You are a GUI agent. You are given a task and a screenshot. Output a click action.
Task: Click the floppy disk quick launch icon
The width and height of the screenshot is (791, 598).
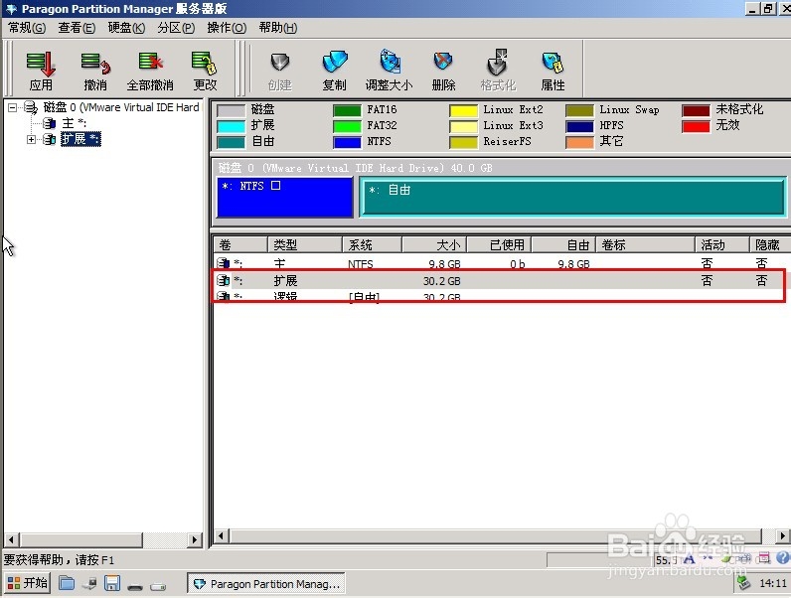[112, 583]
